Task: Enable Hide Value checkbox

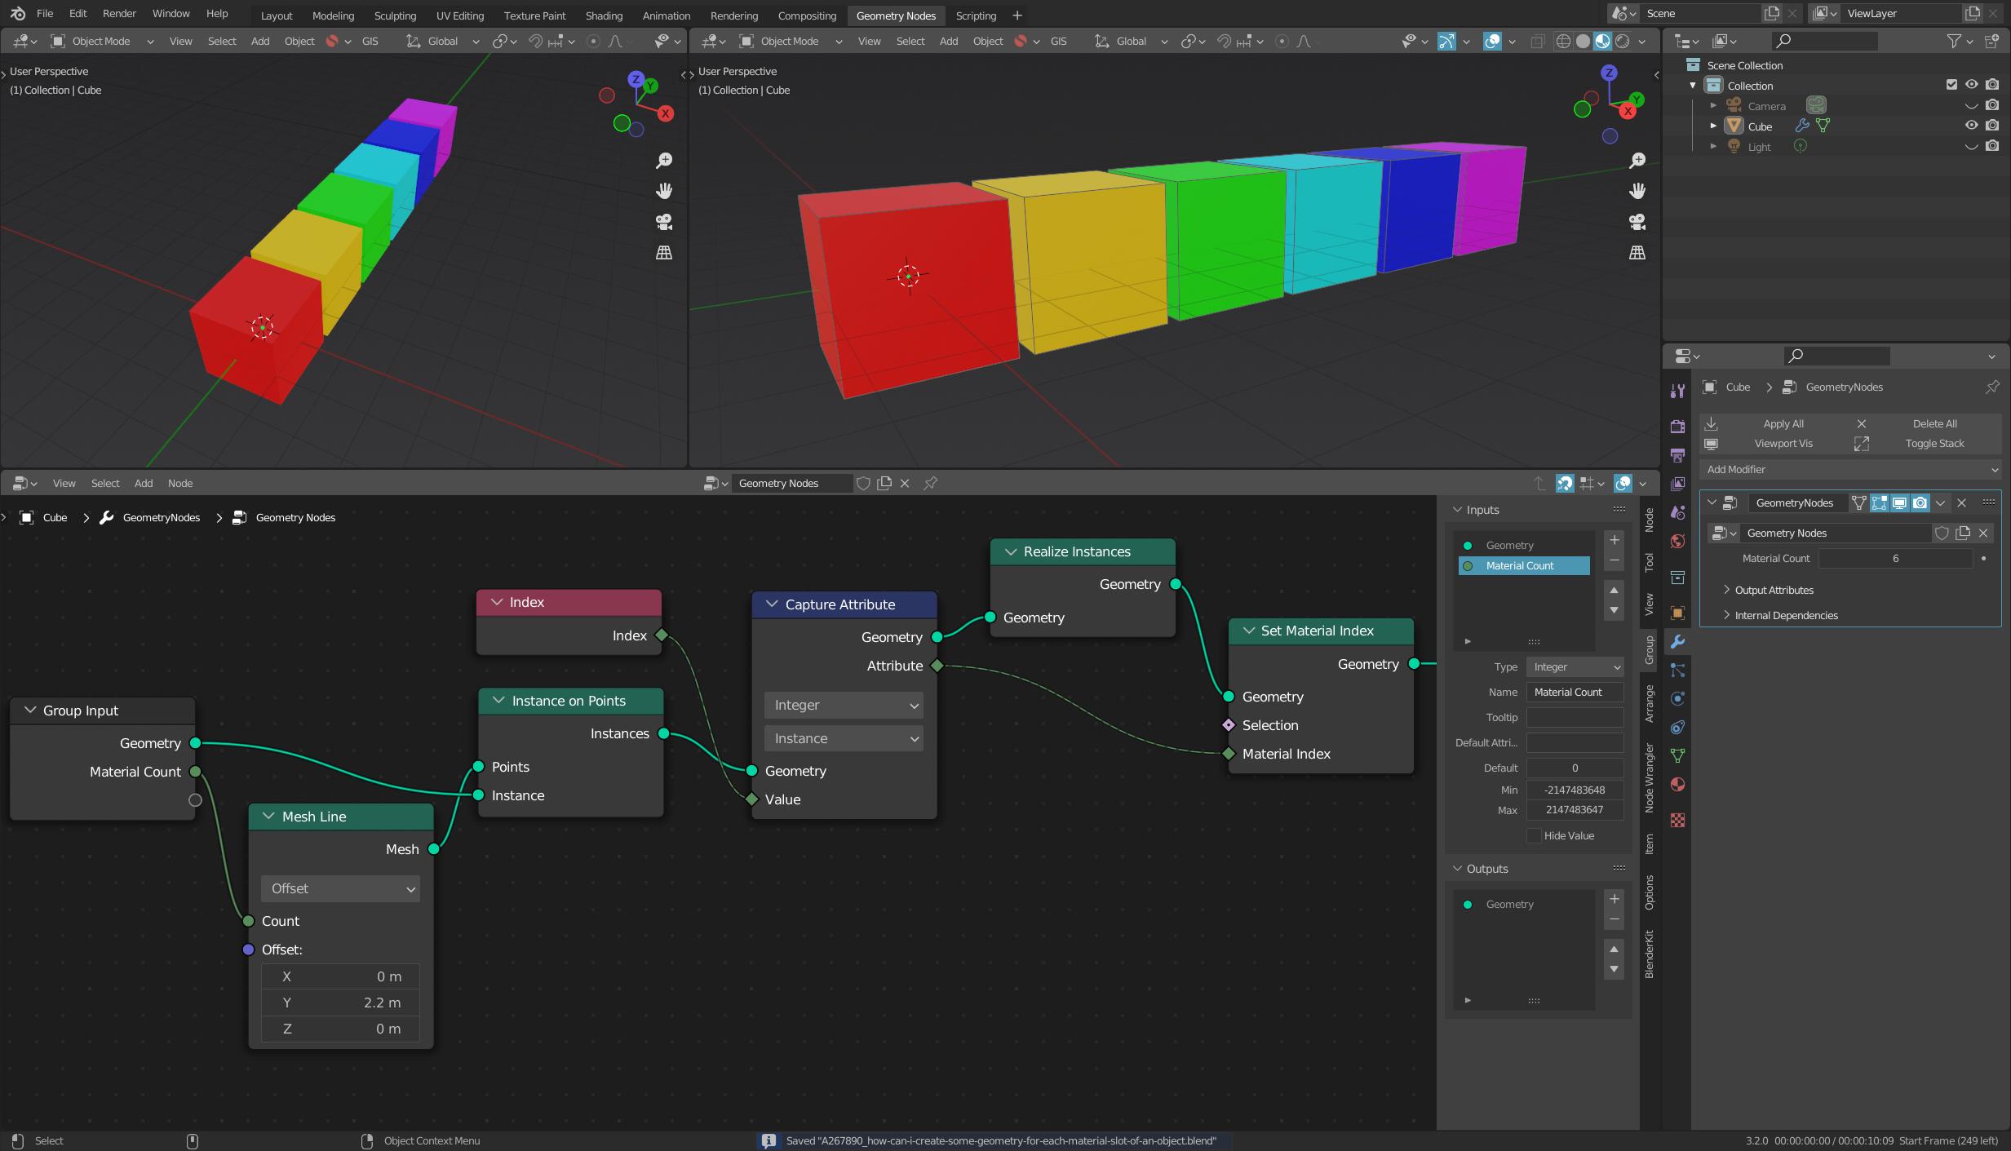Action: pos(1534,835)
